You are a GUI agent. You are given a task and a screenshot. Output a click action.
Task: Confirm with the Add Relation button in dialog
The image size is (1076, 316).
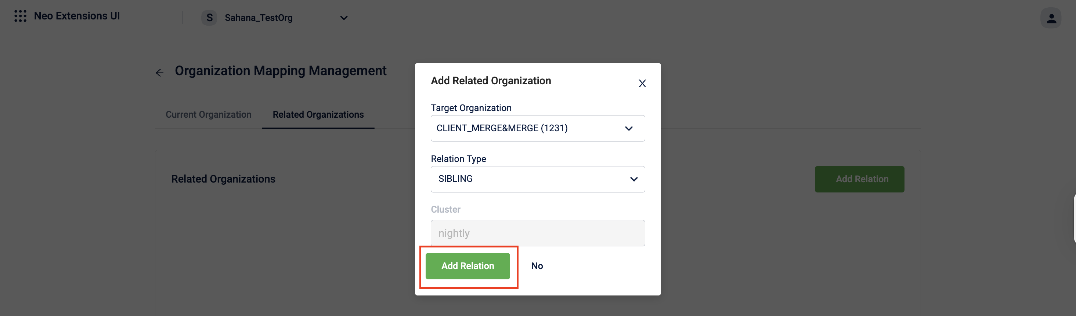(467, 266)
